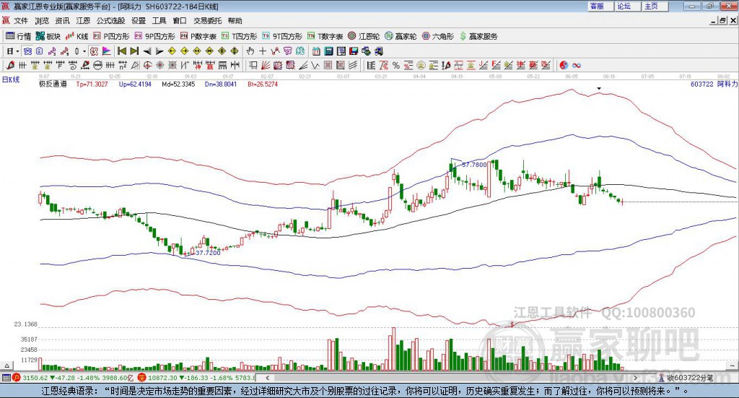
Task: Expand the candlestick style dropdown arrow
Action: (x=84, y=51)
